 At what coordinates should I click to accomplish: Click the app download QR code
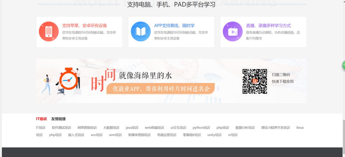pyautogui.click(x=255, y=81)
